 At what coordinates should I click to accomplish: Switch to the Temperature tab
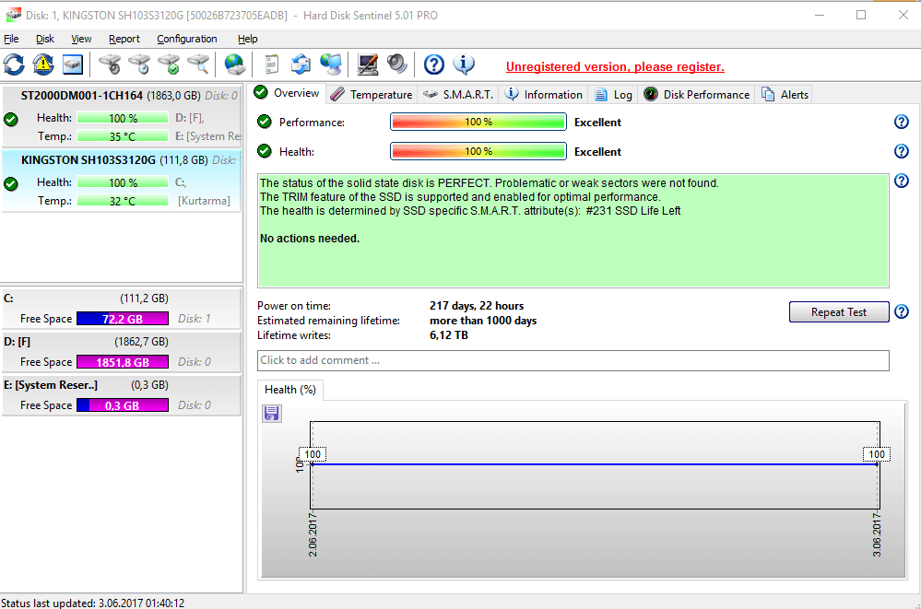pyautogui.click(x=372, y=95)
